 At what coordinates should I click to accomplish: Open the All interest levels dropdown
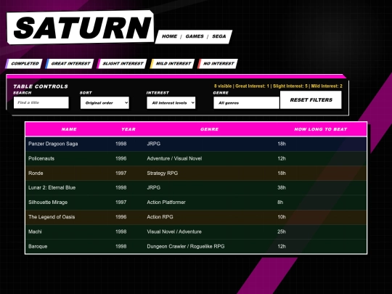pos(171,103)
